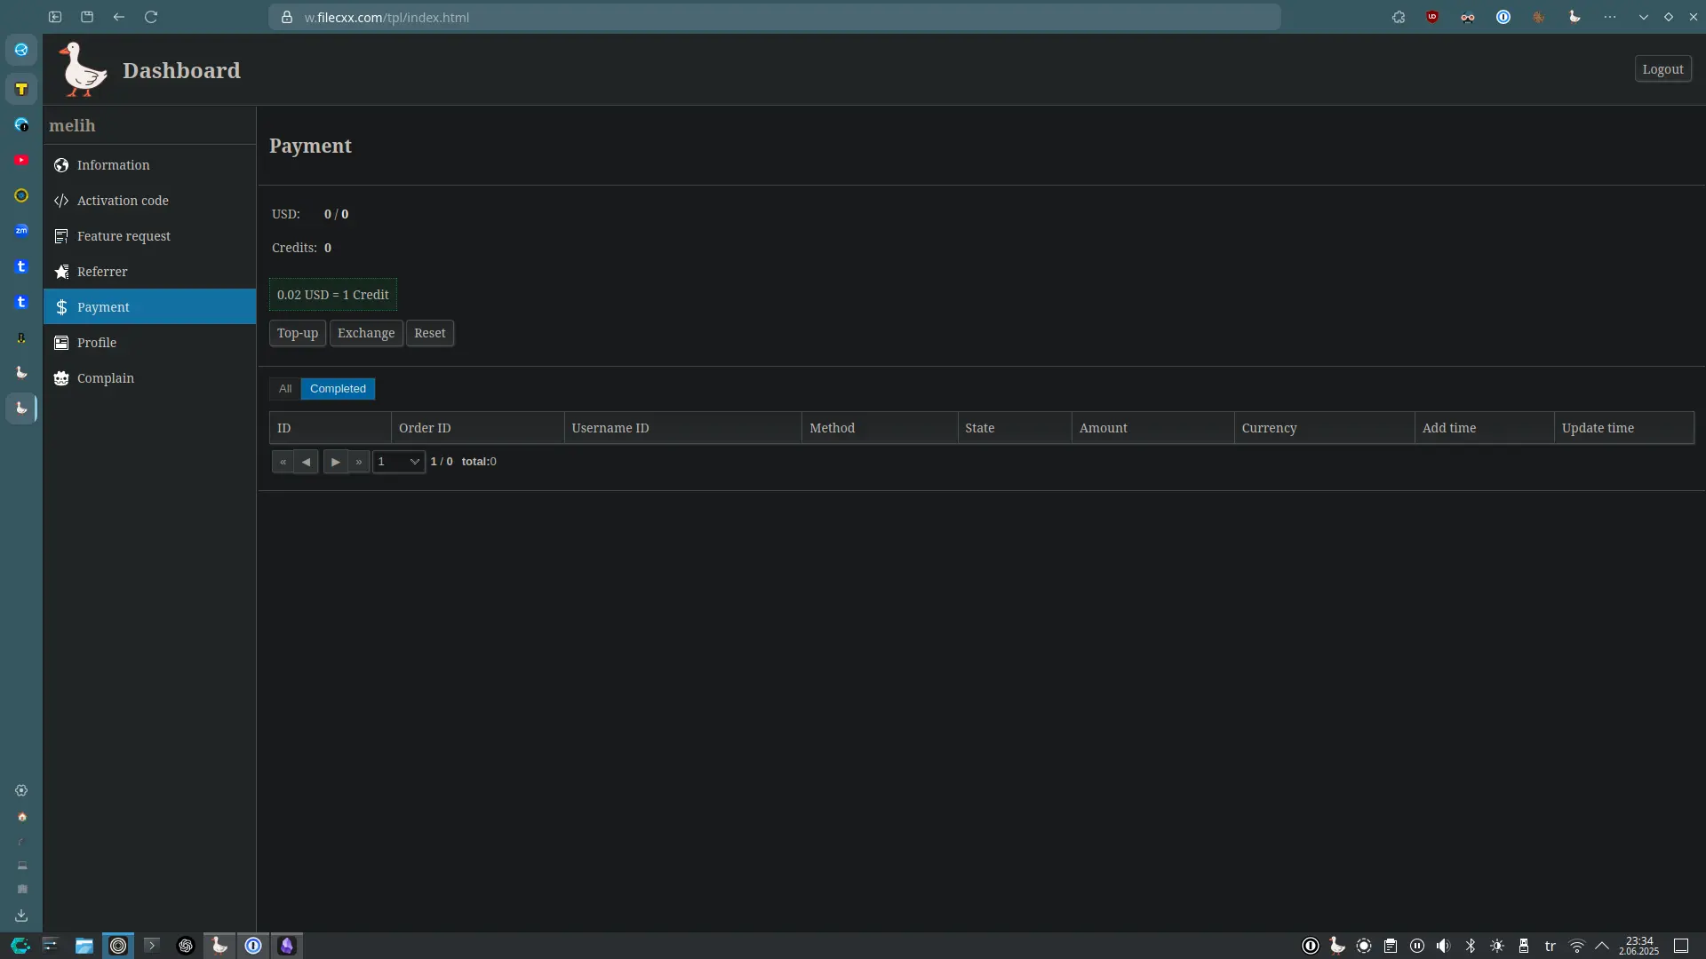Open Obsidian app from taskbar

(x=286, y=946)
